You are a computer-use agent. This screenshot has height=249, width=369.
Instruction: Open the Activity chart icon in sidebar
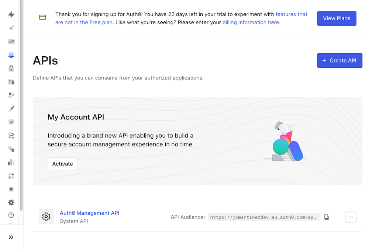[11, 41]
